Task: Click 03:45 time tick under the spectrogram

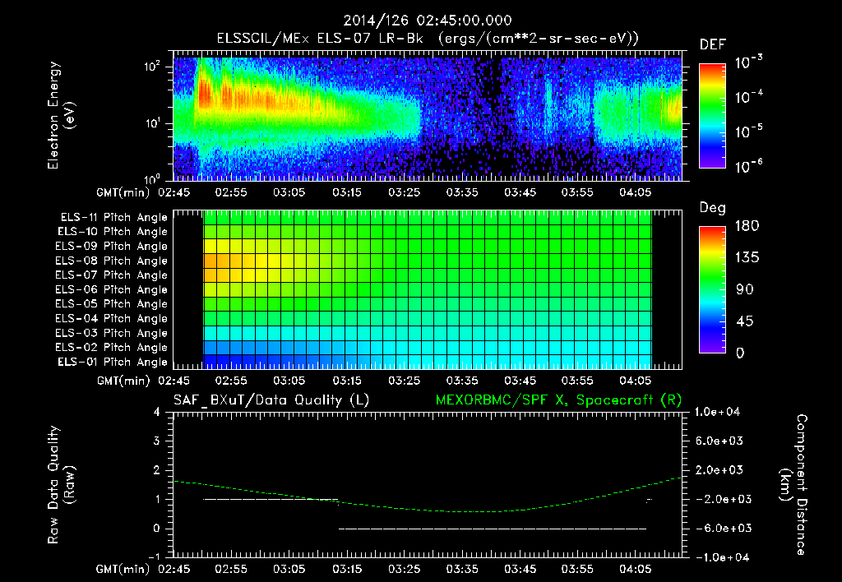Action: pyautogui.click(x=520, y=192)
